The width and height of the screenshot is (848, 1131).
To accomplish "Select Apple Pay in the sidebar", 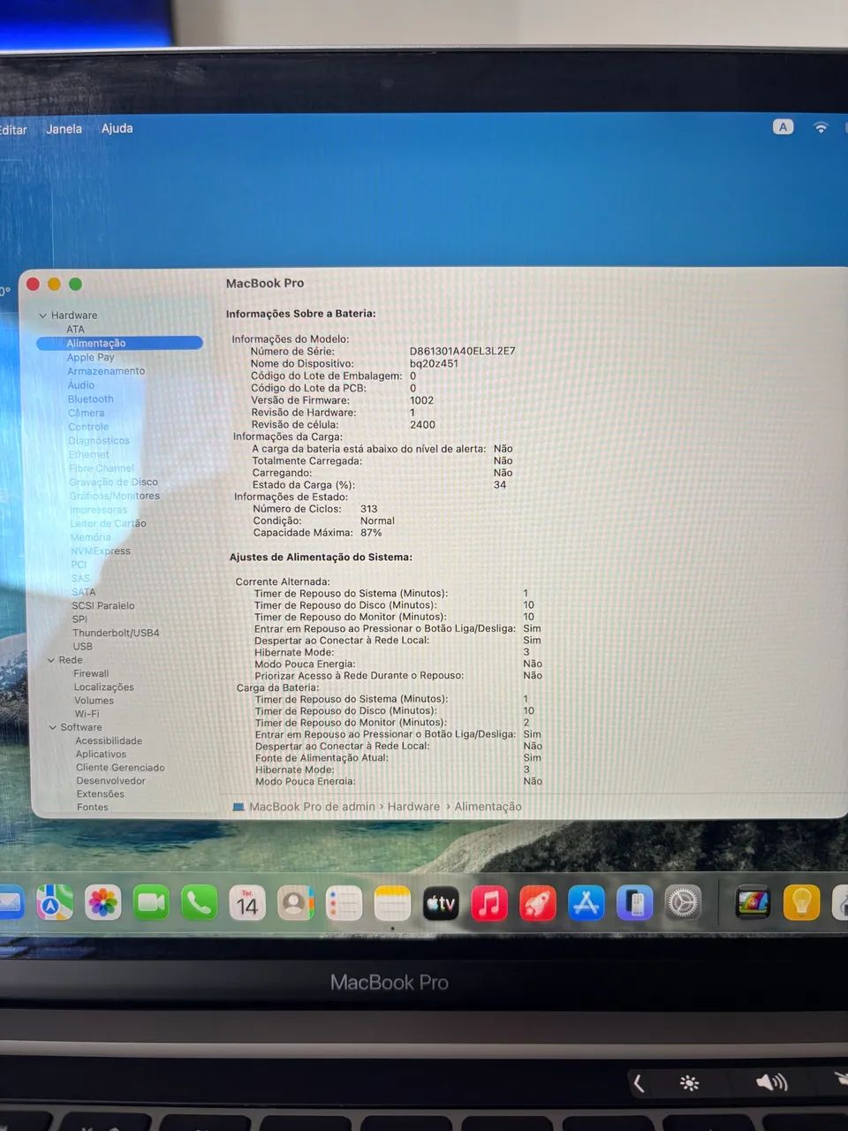I will tap(90, 357).
